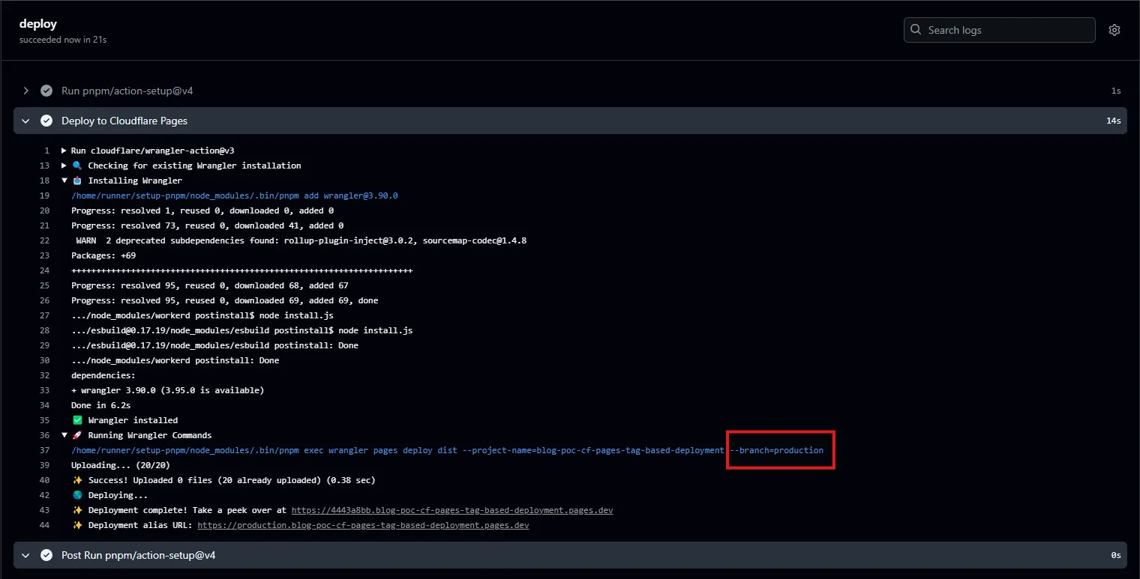
Task: Click the magnifier icon on Checking for existing Wrangler installation
Action: coord(77,165)
